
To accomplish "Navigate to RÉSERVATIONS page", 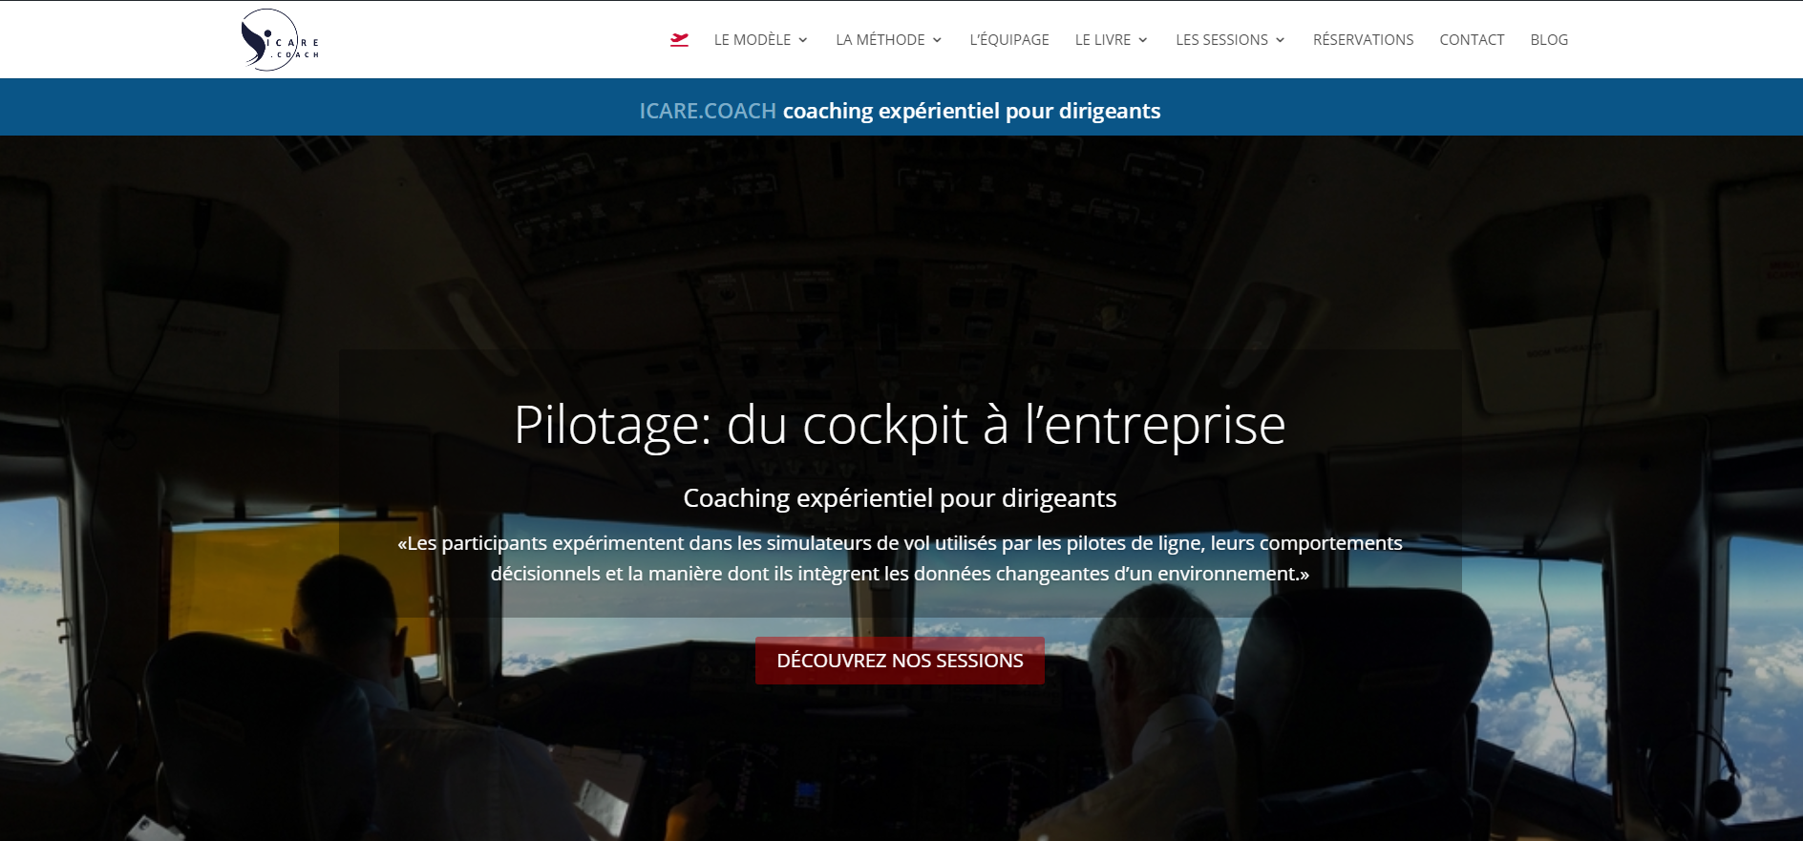I will click(x=1363, y=40).
